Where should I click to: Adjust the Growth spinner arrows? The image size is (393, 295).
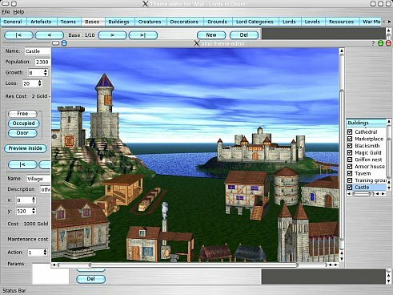click(x=46, y=72)
